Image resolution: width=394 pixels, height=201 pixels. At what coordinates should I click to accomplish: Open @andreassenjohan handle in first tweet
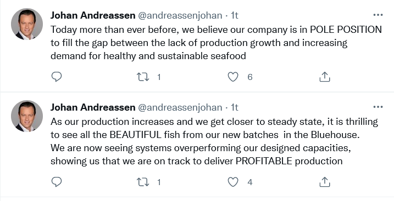180,16
